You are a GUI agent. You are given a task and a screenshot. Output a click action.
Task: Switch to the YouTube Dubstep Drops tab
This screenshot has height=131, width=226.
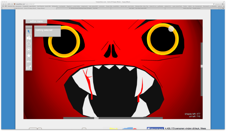pyautogui.click(x=83, y=8)
